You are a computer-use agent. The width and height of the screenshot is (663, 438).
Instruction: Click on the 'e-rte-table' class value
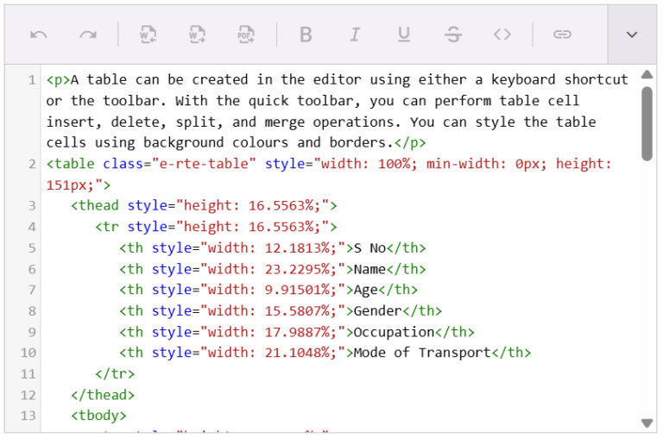pos(203,164)
